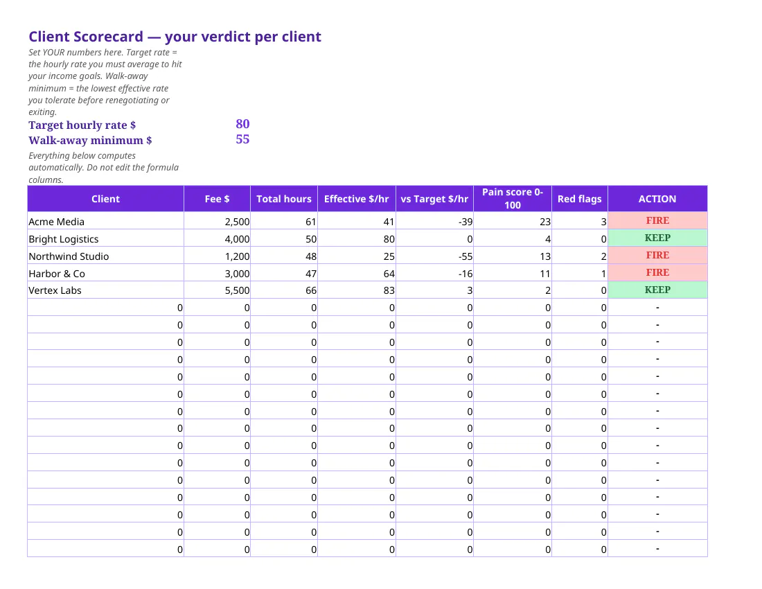Select Acme Media's fee of 2,500
The width and height of the screenshot is (762, 589).
click(218, 222)
